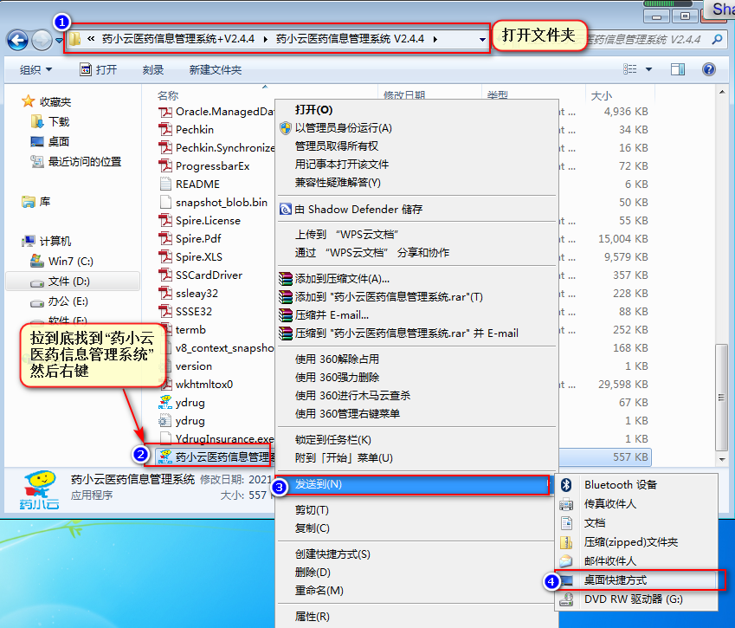Open the 组织 dropdown menu
The image size is (735, 628).
click(35, 70)
